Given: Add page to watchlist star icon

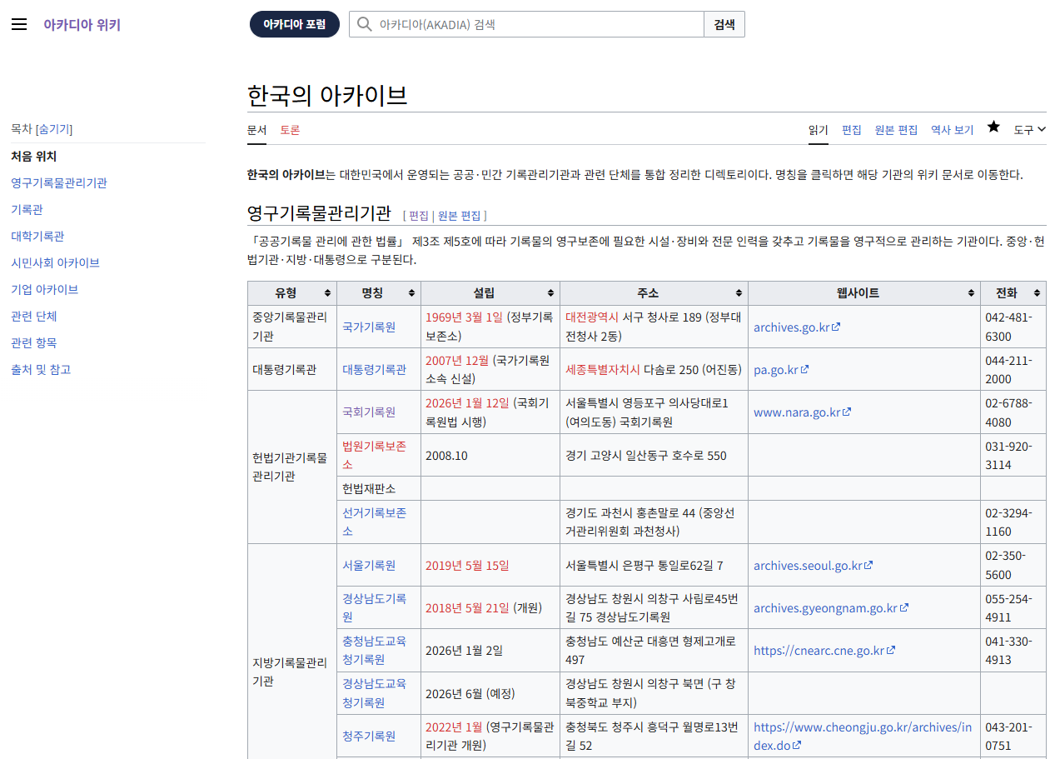Looking at the screenshot, I should 993,127.
